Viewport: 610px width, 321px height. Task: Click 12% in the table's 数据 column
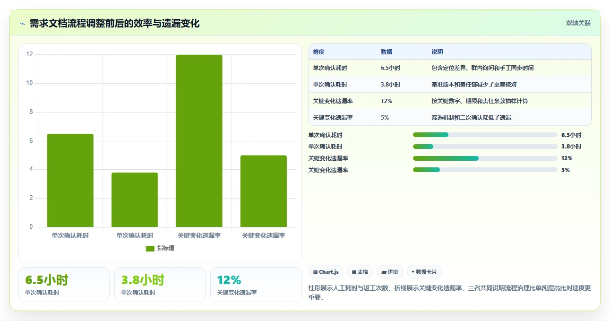[387, 101]
